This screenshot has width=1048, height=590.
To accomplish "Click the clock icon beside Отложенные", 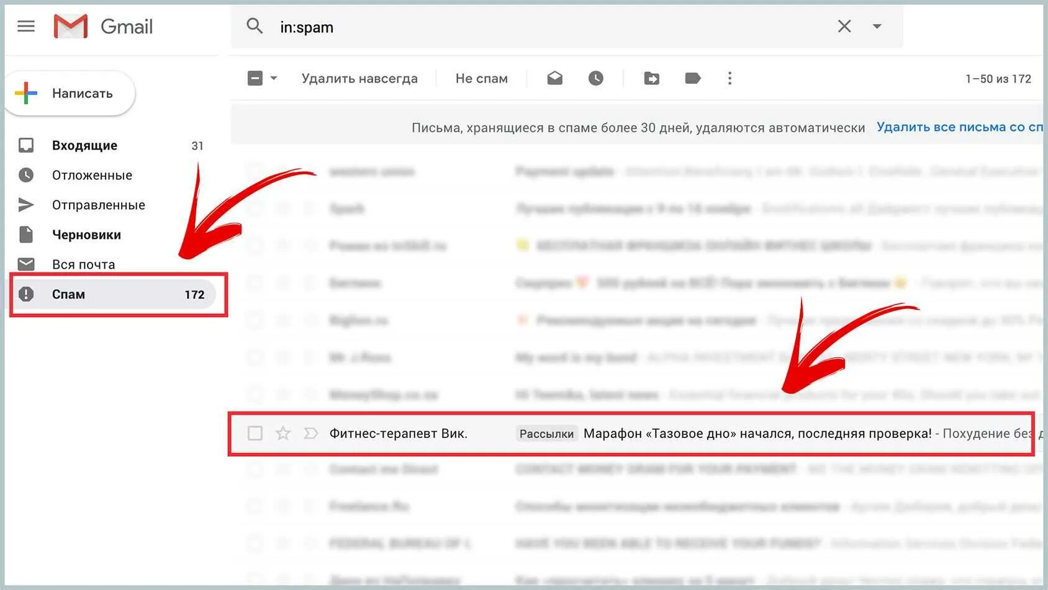I will (26, 175).
